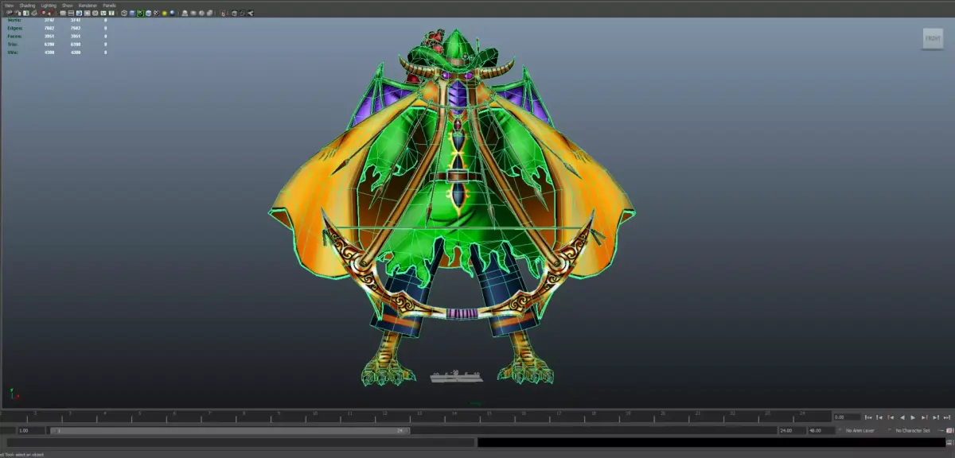Click the Faces count in heads-up display
The height and width of the screenshot is (458, 955).
coord(49,36)
